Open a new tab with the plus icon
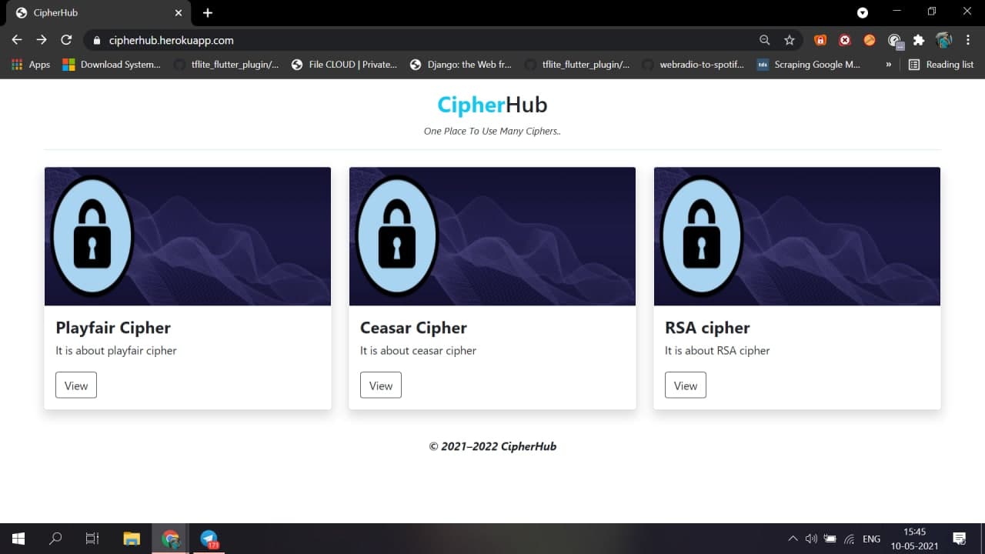Image resolution: width=985 pixels, height=554 pixels. coord(206,12)
